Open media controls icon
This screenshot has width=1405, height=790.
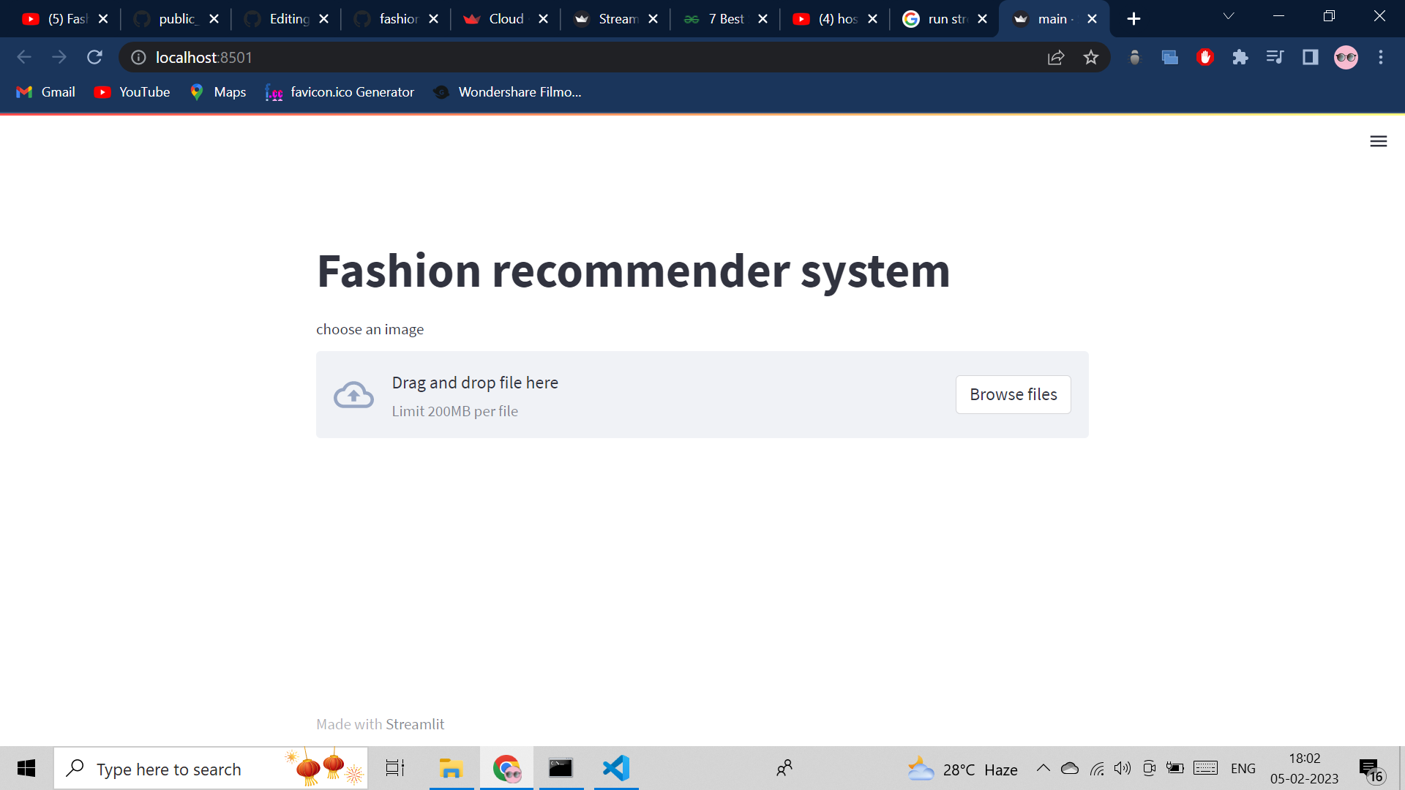pos(1275,57)
